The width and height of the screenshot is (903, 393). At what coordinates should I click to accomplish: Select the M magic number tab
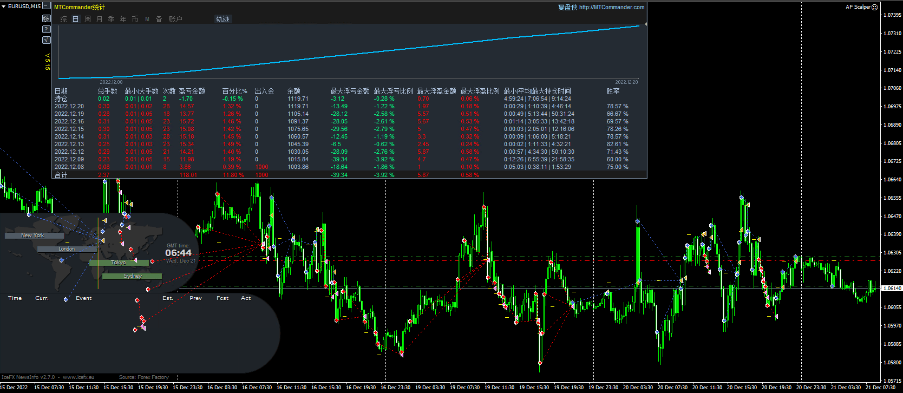(147, 19)
